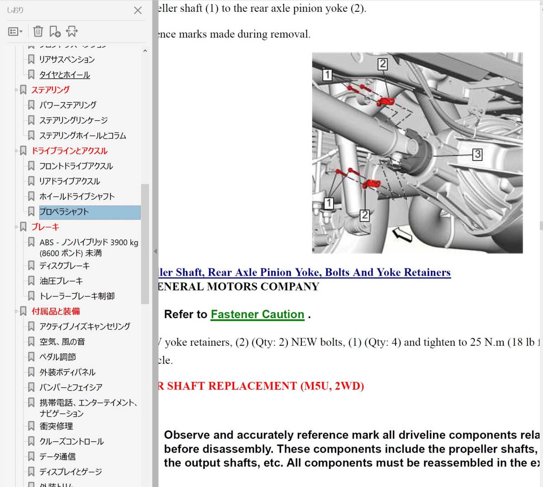Click the Rear Axle Pinion Yoke figure caption link

pos(304,272)
